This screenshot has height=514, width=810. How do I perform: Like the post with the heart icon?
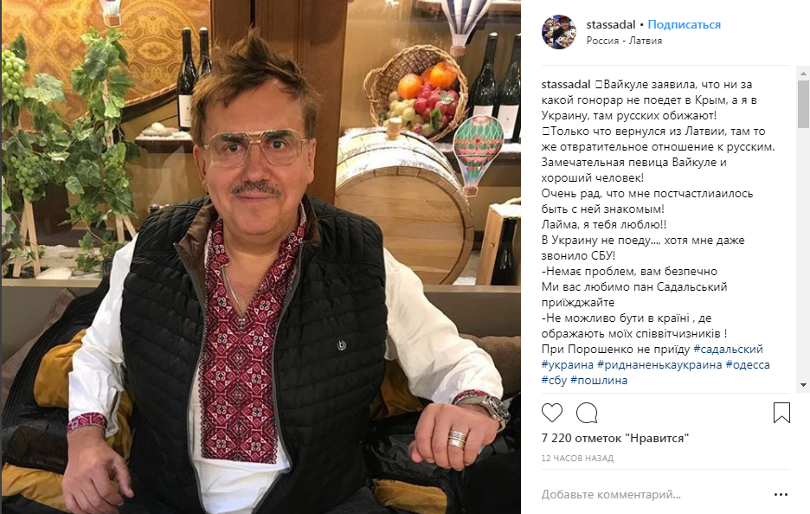552,413
